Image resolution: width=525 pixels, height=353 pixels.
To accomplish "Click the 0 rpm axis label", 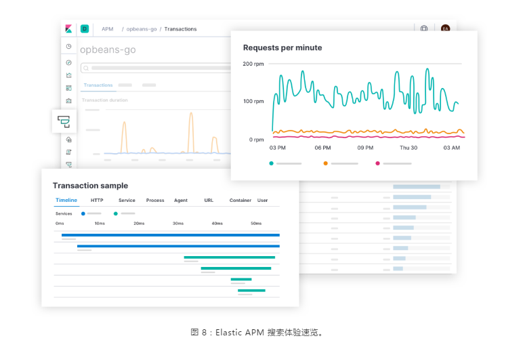I will point(257,140).
